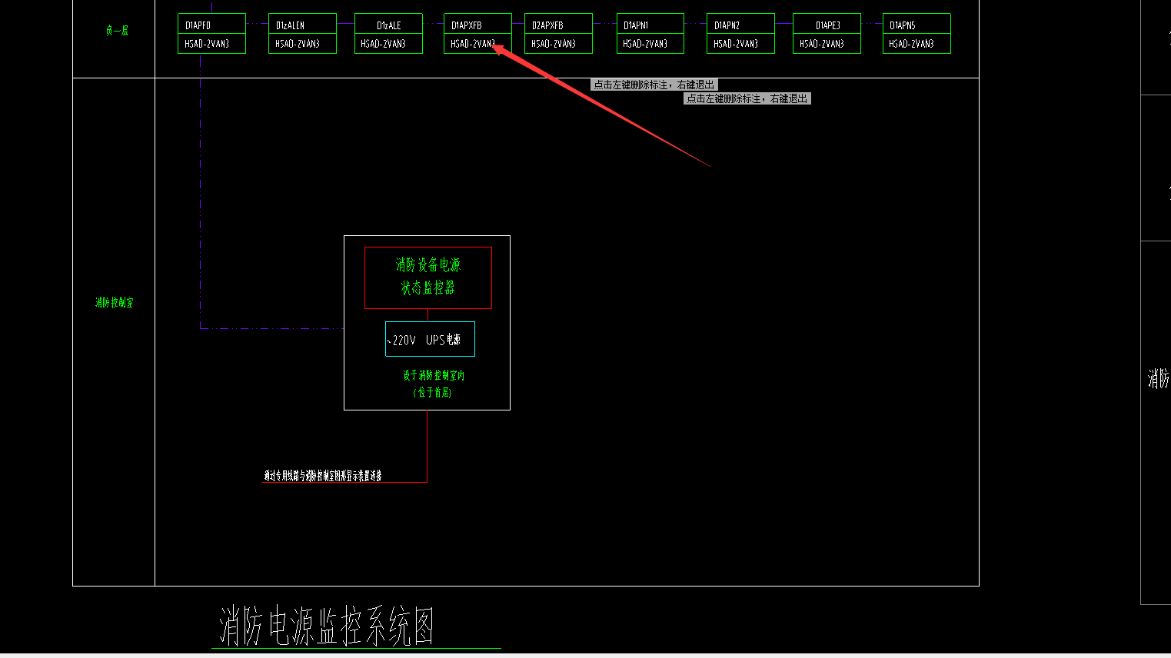Select the D1APE3 box label
Viewport: 1171px width, 658px height.
click(827, 25)
